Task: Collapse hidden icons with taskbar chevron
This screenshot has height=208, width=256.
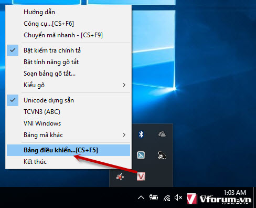Action: [141, 198]
